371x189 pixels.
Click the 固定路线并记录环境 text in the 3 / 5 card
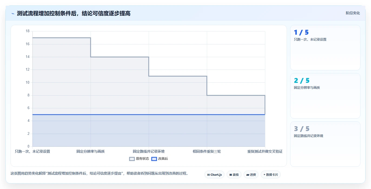(309, 136)
